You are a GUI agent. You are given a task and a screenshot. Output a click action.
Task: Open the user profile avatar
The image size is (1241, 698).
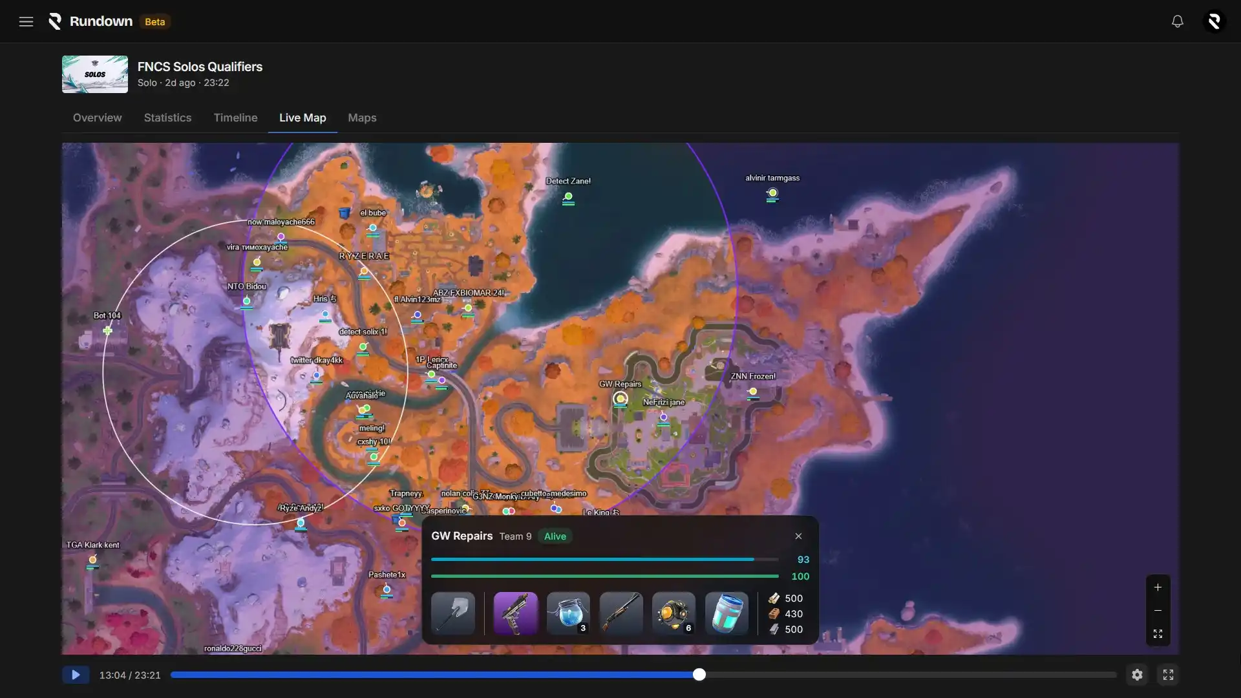coord(1214,21)
